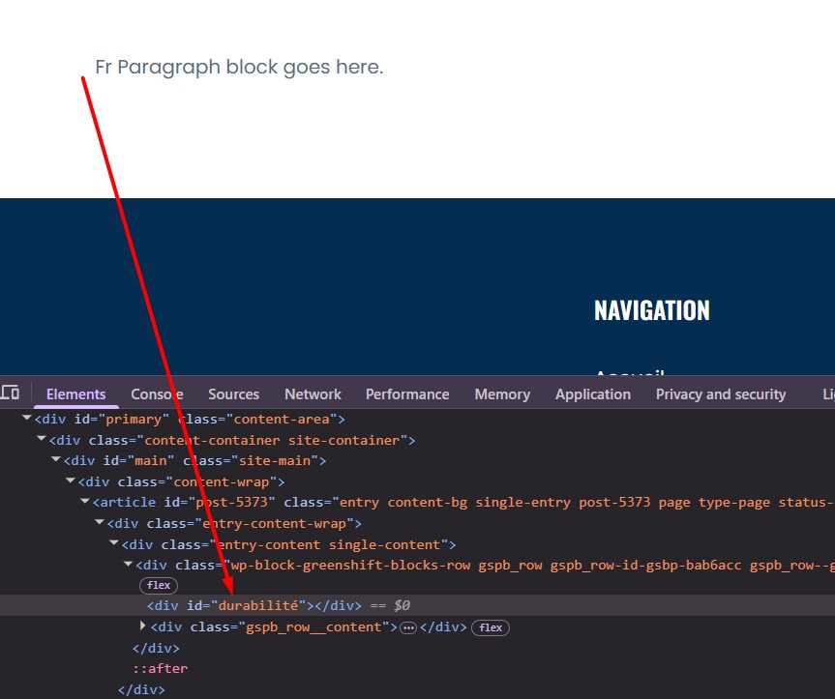
Task: Collapse the div id="main" node
Action: click(x=55, y=459)
